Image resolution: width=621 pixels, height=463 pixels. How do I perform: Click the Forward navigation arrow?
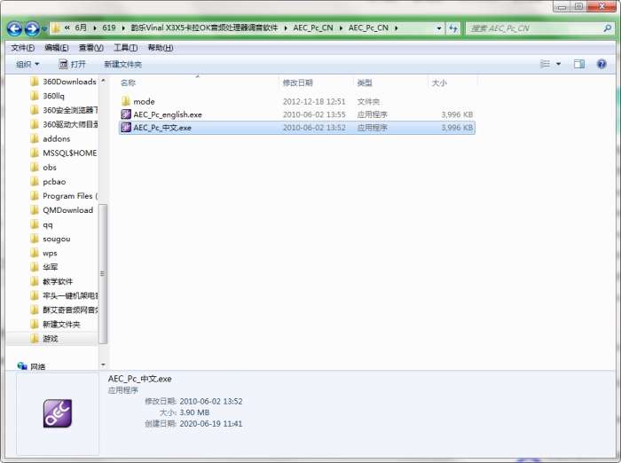coord(32,28)
